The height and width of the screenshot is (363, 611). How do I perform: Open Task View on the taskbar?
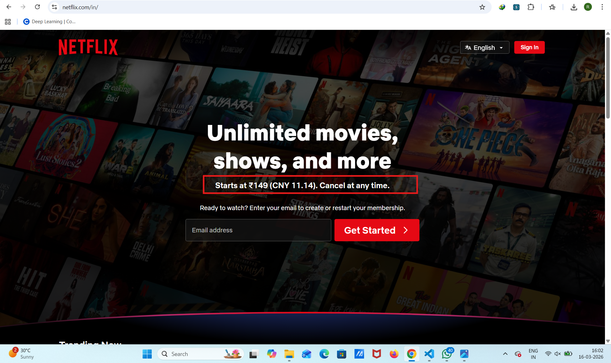[254, 354]
